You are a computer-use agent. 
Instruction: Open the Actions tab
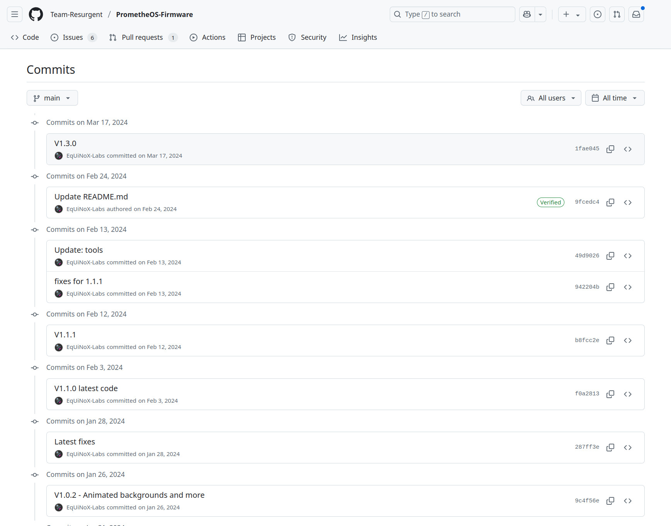208,37
